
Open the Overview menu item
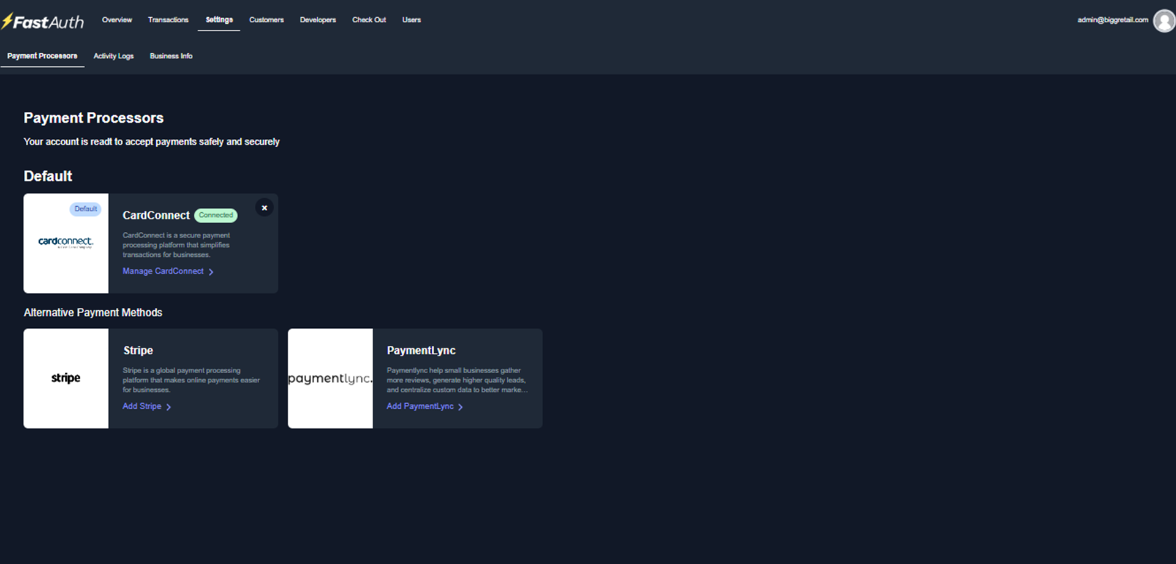117,20
